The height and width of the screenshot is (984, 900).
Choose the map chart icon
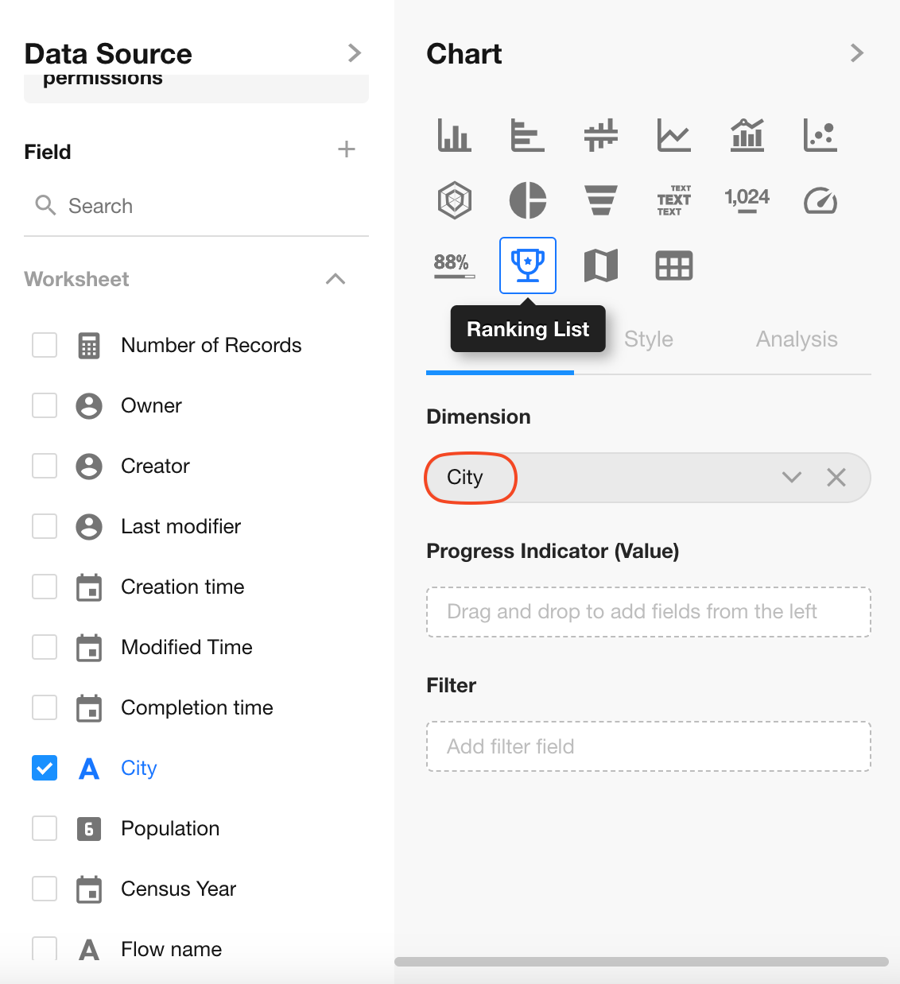pos(601,265)
